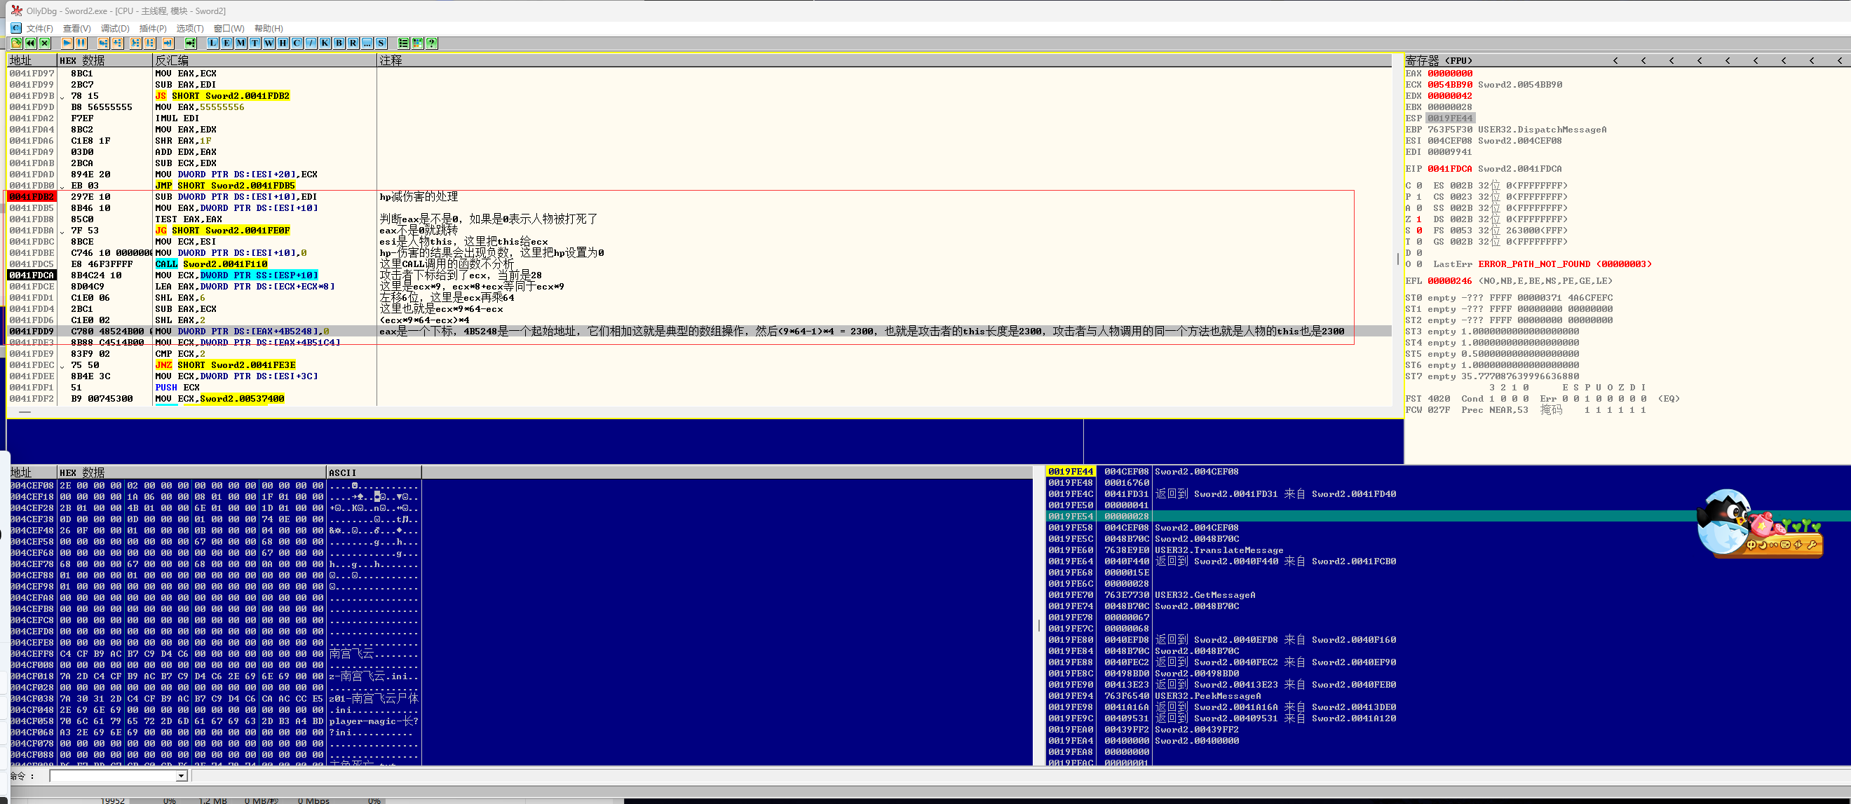
Task: Open the Memory map M button
Action: [x=240, y=43]
